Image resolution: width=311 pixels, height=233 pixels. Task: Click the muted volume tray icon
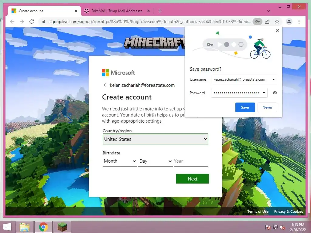[x=282, y=227]
